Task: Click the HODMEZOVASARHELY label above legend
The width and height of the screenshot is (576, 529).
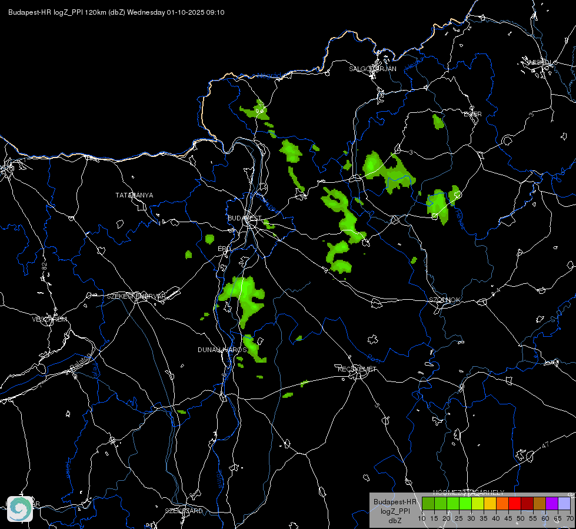Action: [468, 492]
